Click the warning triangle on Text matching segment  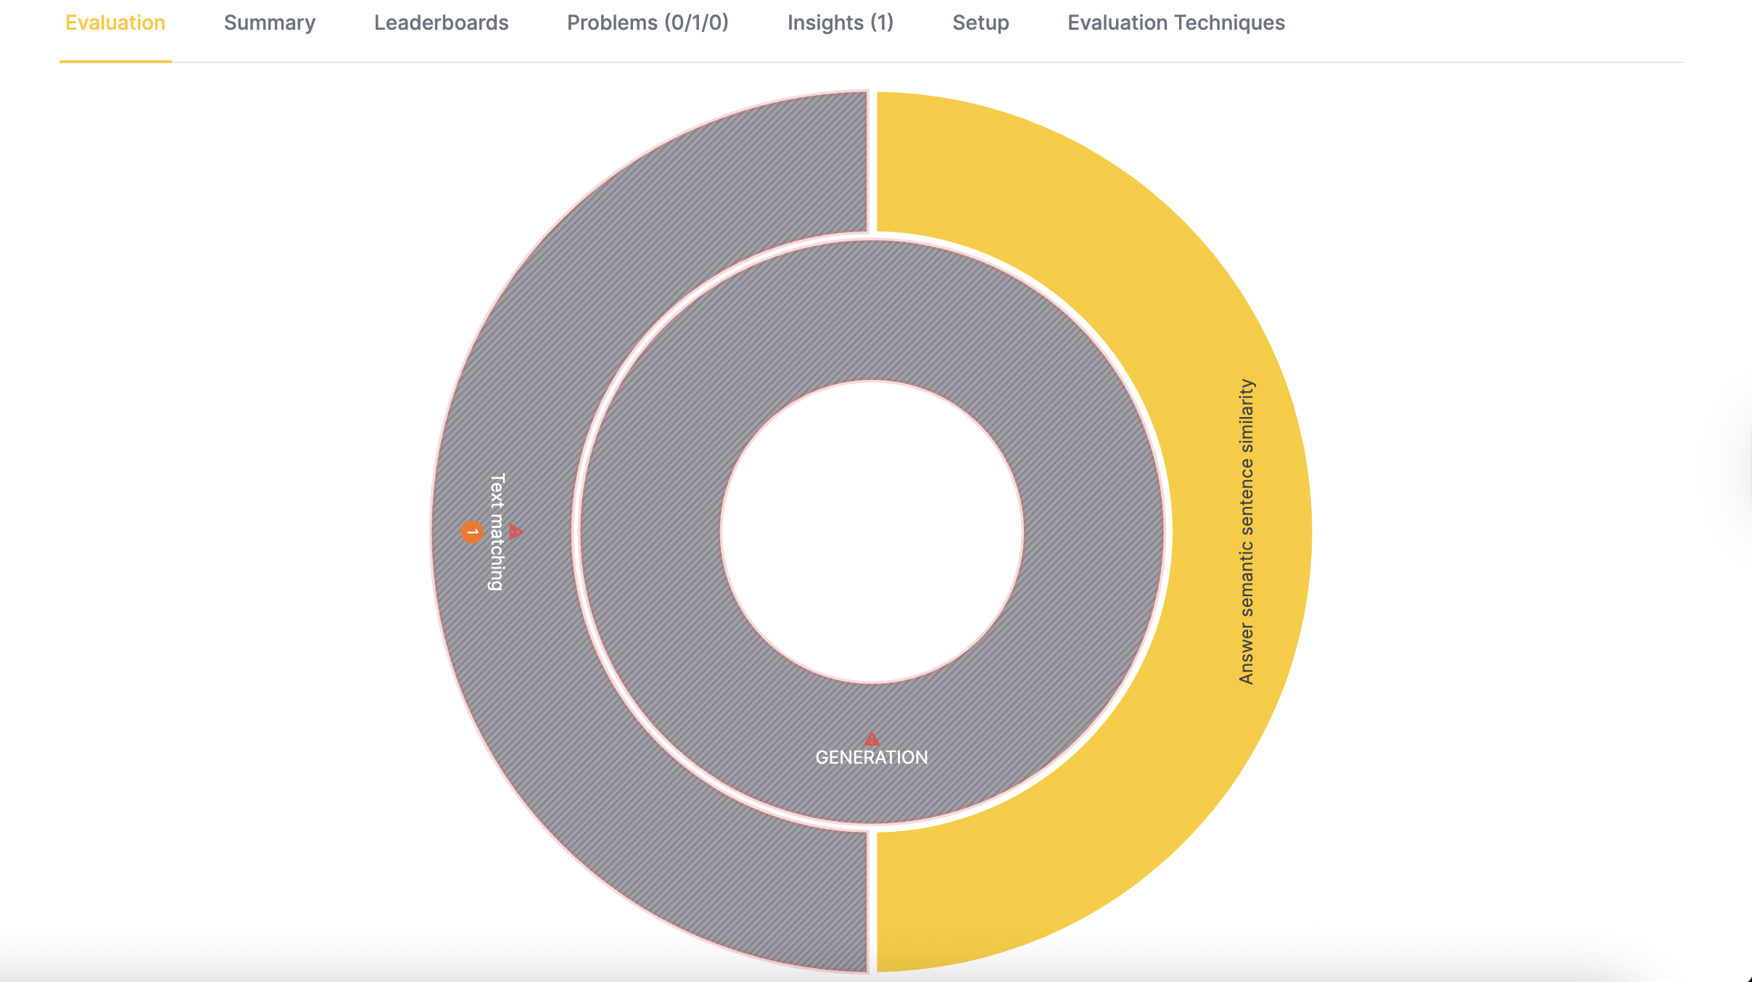click(515, 531)
